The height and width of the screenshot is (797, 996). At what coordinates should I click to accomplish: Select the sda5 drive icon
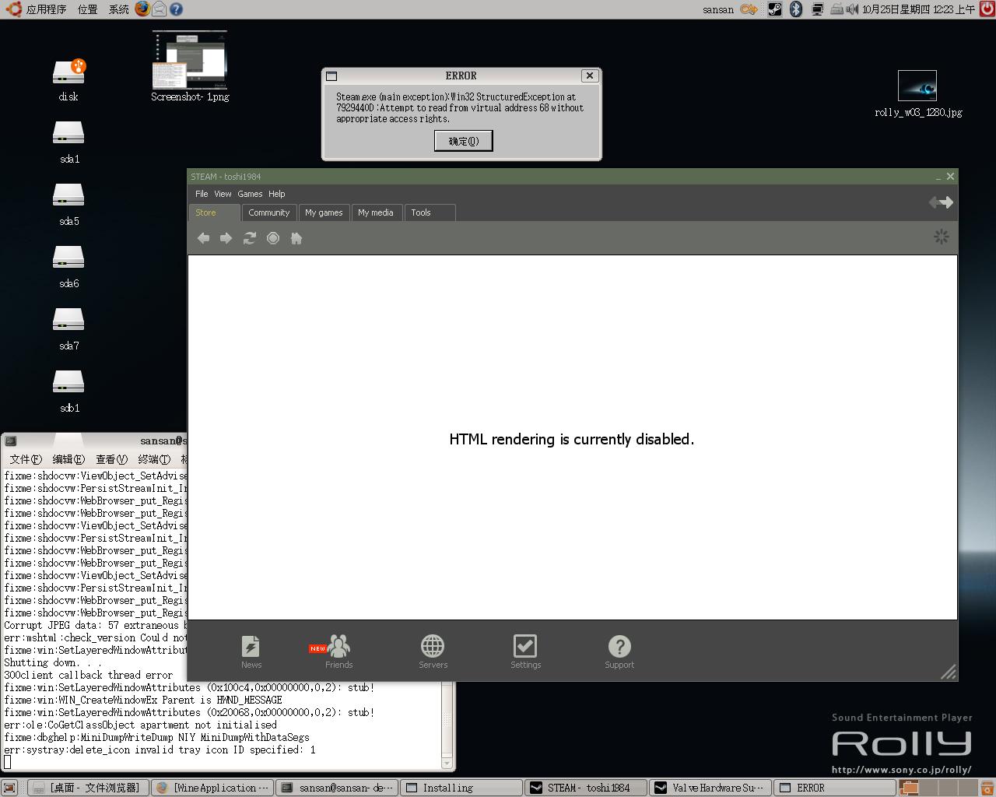point(68,205)
